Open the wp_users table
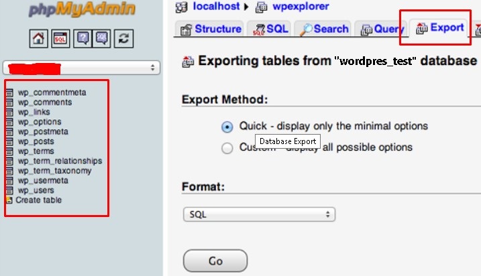The image size is (481, 276). pyautogui.click(x=36, y=190)
